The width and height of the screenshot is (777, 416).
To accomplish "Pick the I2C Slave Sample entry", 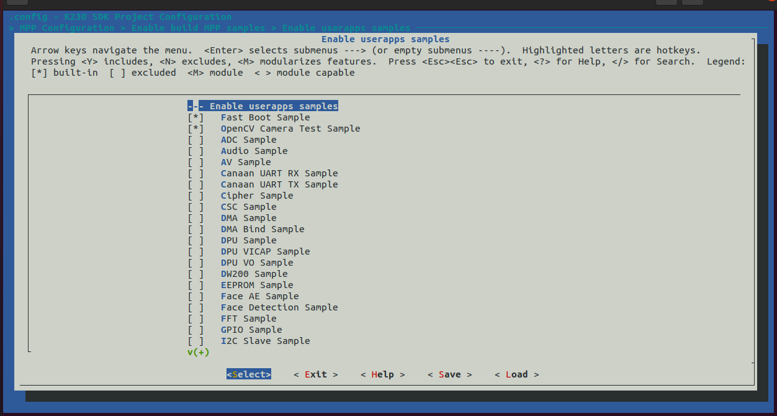I will pyautogui.click(x=265, y=341).
